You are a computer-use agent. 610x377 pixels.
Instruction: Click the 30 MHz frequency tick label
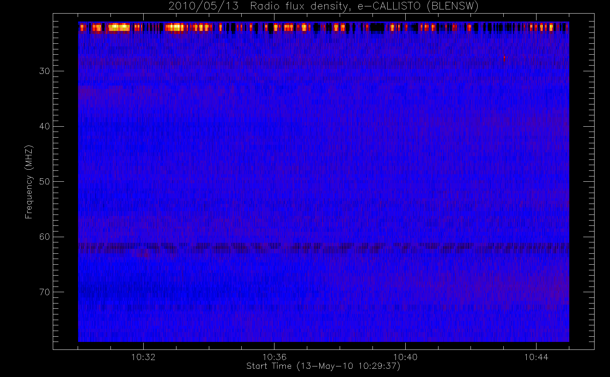[x=44, y=71]
